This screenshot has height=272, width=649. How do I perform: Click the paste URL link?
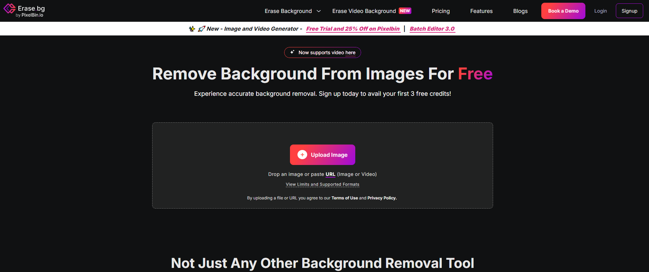click(x=330, y=174)
